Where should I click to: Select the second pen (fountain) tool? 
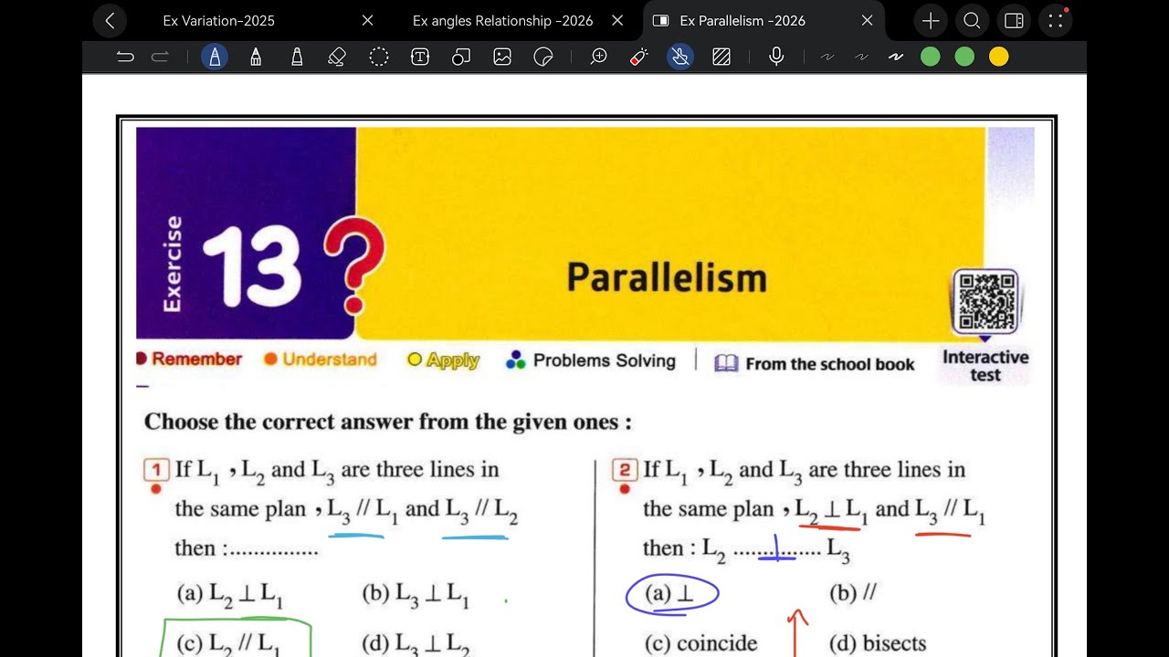256,57
